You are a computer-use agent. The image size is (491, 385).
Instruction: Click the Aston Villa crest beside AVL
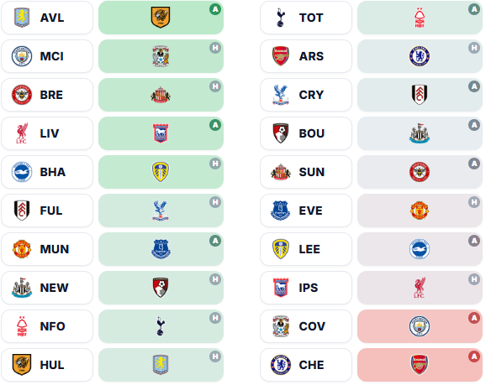pos(22,18)
